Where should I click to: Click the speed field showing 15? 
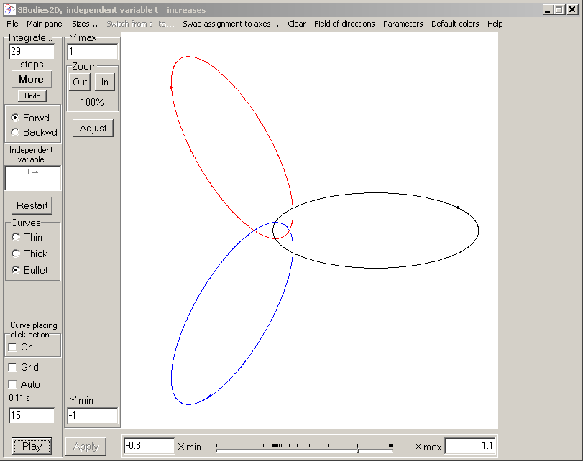[x=32, y=415]
